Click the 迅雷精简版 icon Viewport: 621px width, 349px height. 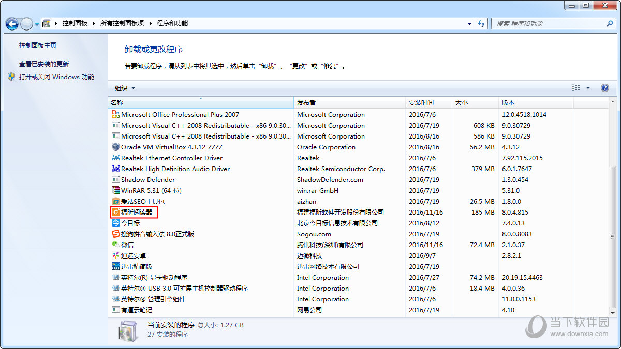[x=115, y=266]
